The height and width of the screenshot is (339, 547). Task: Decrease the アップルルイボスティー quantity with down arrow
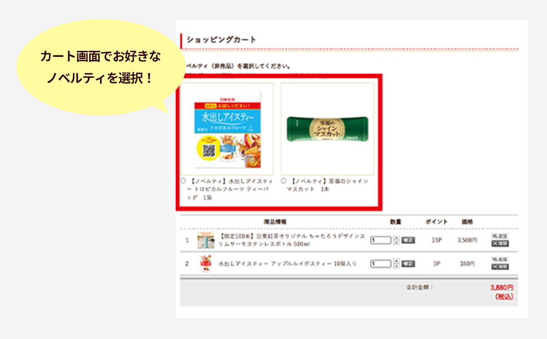pyautogui.click(x=396, y=266)
